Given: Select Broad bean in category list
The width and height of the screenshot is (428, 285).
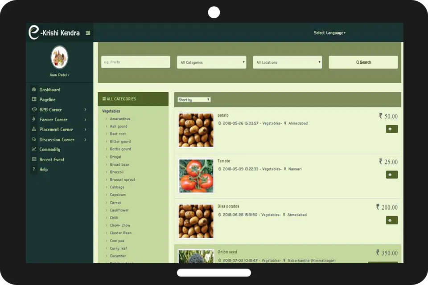Looking at the screenshot, I should [x=119, y=164].
